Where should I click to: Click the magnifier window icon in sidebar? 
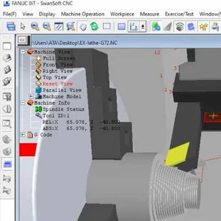pyautogui.click(x=7, y=124)
